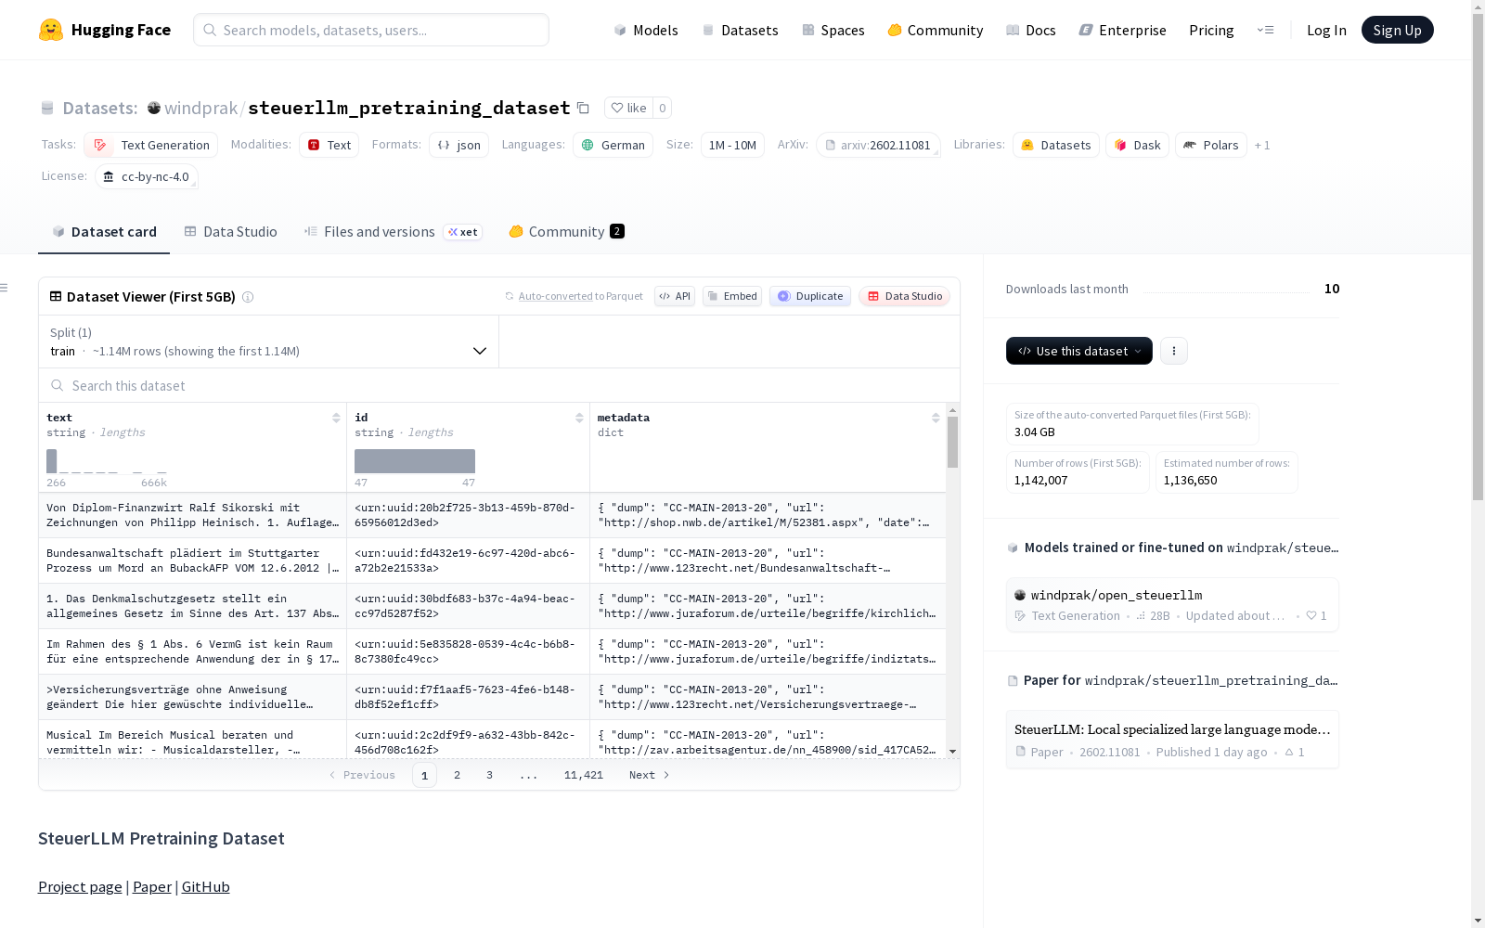
Task: Open the Use this dataset dropdown
Action: pos(1079,351)
